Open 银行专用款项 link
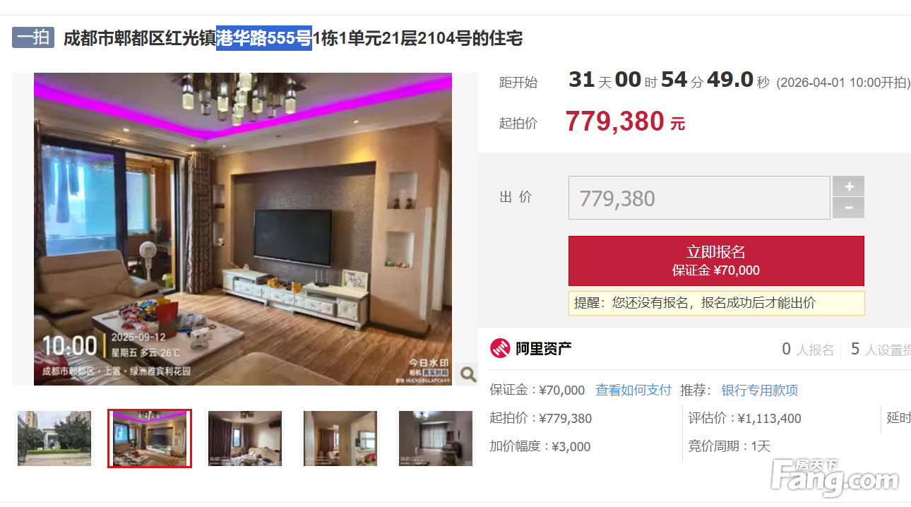This screenshot has width=911, height=507. coord(759,390)
